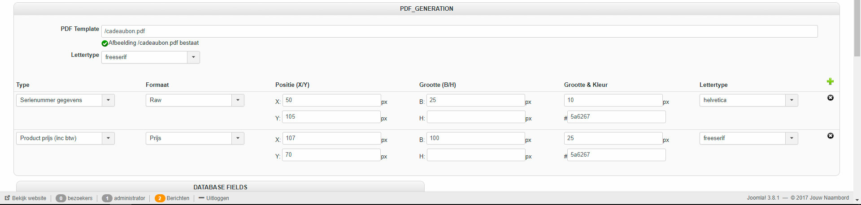Screen dimensions: 861x205
Task: Expand the Serienummer gegevens type dropdown
Action: click(108, 100)
